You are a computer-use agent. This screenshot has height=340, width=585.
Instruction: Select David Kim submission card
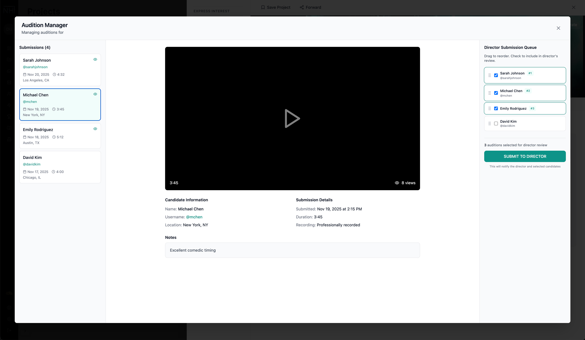pos(60,167)
